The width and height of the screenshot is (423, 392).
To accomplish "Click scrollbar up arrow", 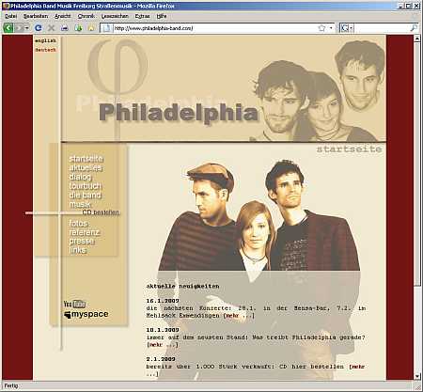I will (417, 39).
